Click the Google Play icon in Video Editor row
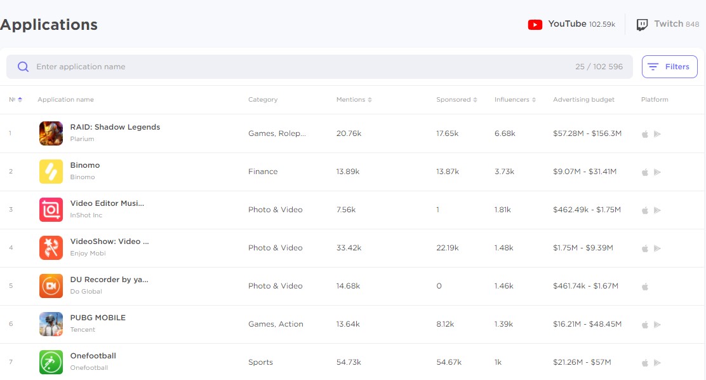 (657, 210)
